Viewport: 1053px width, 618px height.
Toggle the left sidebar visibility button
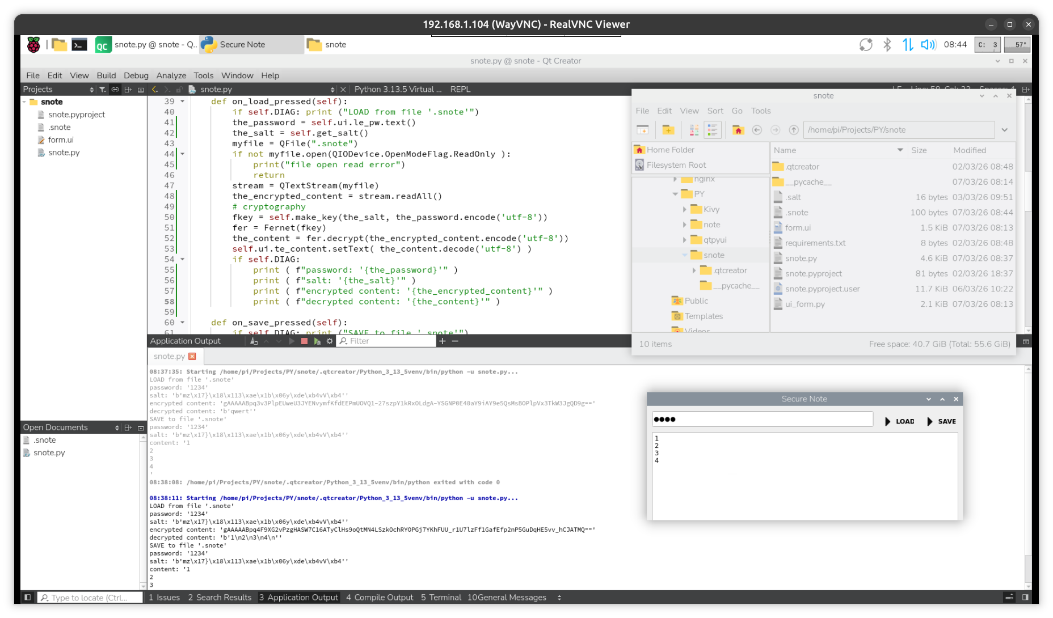pos(27,597)
